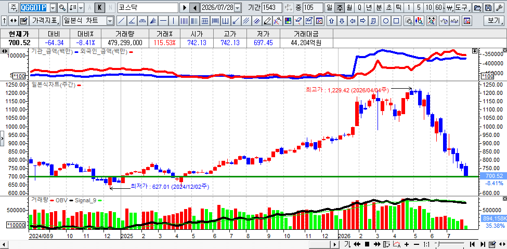
Task: Select the fan lines drawing tool
Action: [x=153, y=21]
